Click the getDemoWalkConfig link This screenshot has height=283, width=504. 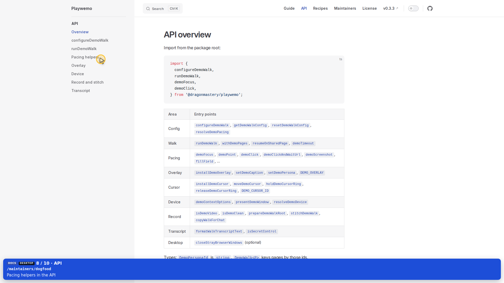(250, 125)
